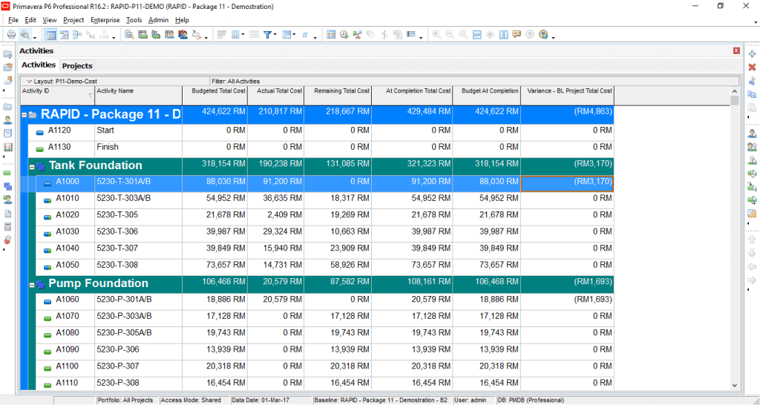Click A1020 remaining cost 19,269 RM
Screen dimensions: 760x405
[x=350, y=214]
